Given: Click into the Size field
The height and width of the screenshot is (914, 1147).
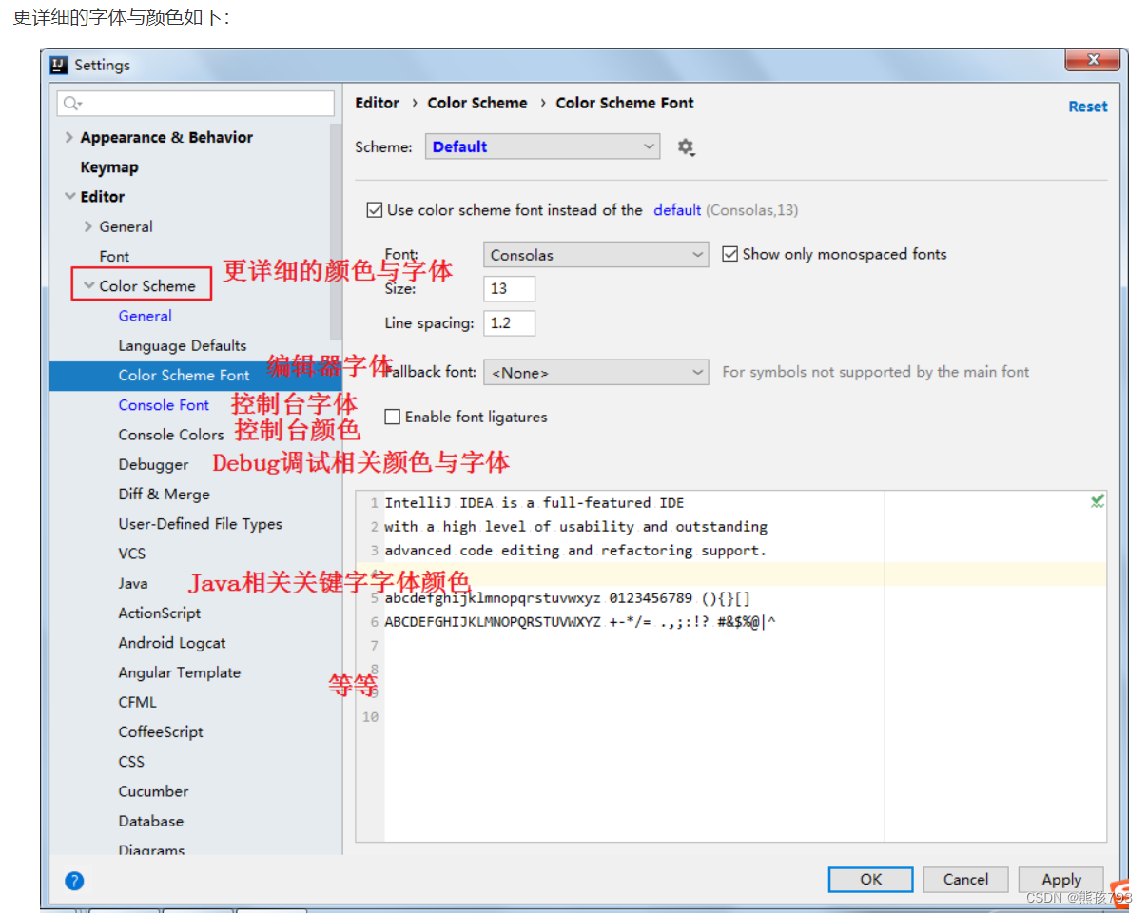Looking at the screenshot, I should pyautogui.click(x=510, y=288).
